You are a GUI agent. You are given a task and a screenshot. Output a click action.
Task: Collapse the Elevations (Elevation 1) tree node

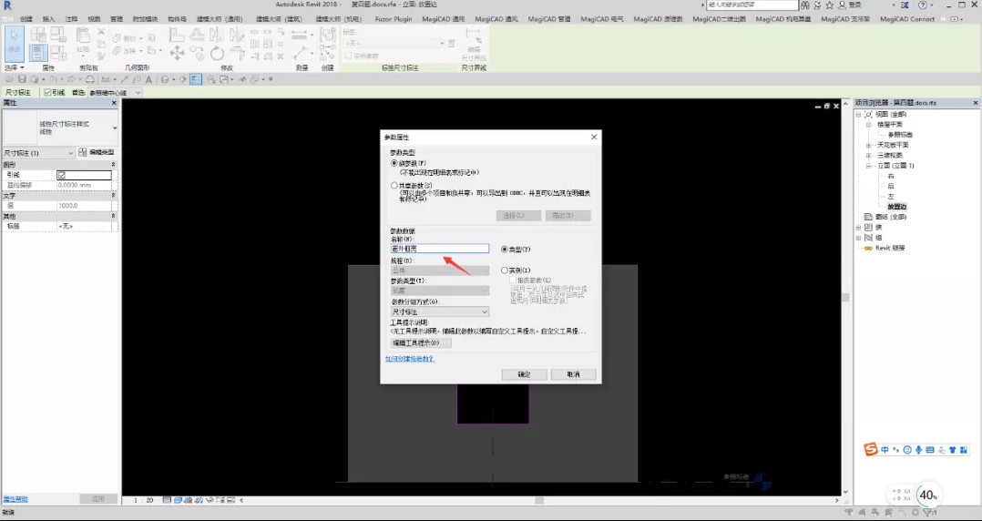click(869, 166)
